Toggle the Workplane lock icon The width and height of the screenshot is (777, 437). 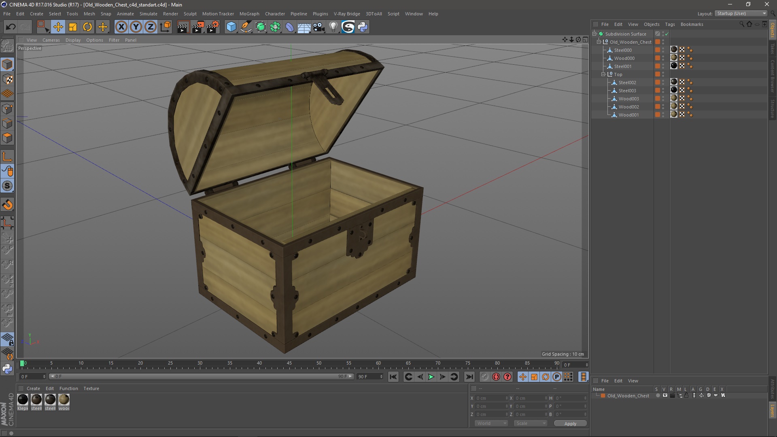click(7, 339)
